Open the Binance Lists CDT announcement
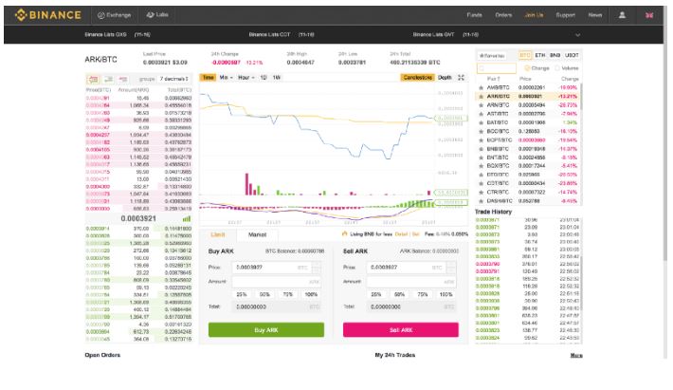This screenshot has height=390, width=673. point(282,34)
